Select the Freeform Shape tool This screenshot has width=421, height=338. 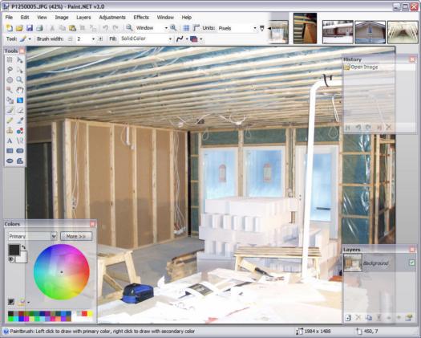(x=20, y=161)
